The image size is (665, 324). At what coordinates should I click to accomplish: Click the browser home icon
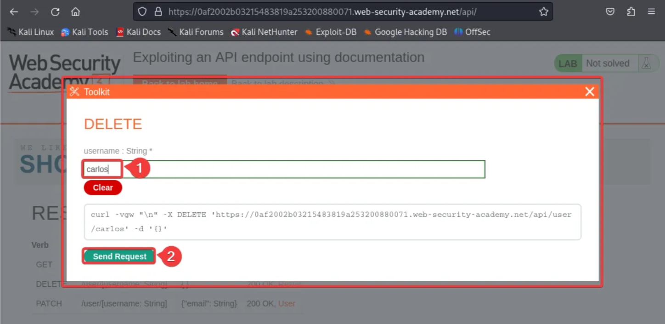click(x=76, y=12)
